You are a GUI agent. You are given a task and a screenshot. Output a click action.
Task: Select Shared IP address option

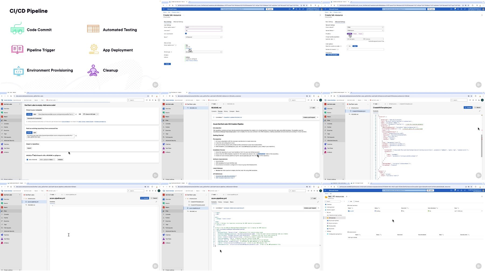coord(360,34)
